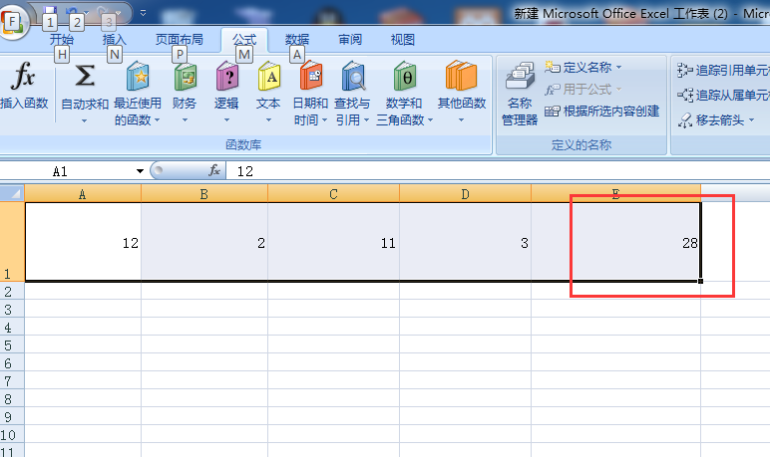The height and width of the screenshot is (457, 770).
Task: Expand the 财务 dropdown arrow
Action: [185, 120]
